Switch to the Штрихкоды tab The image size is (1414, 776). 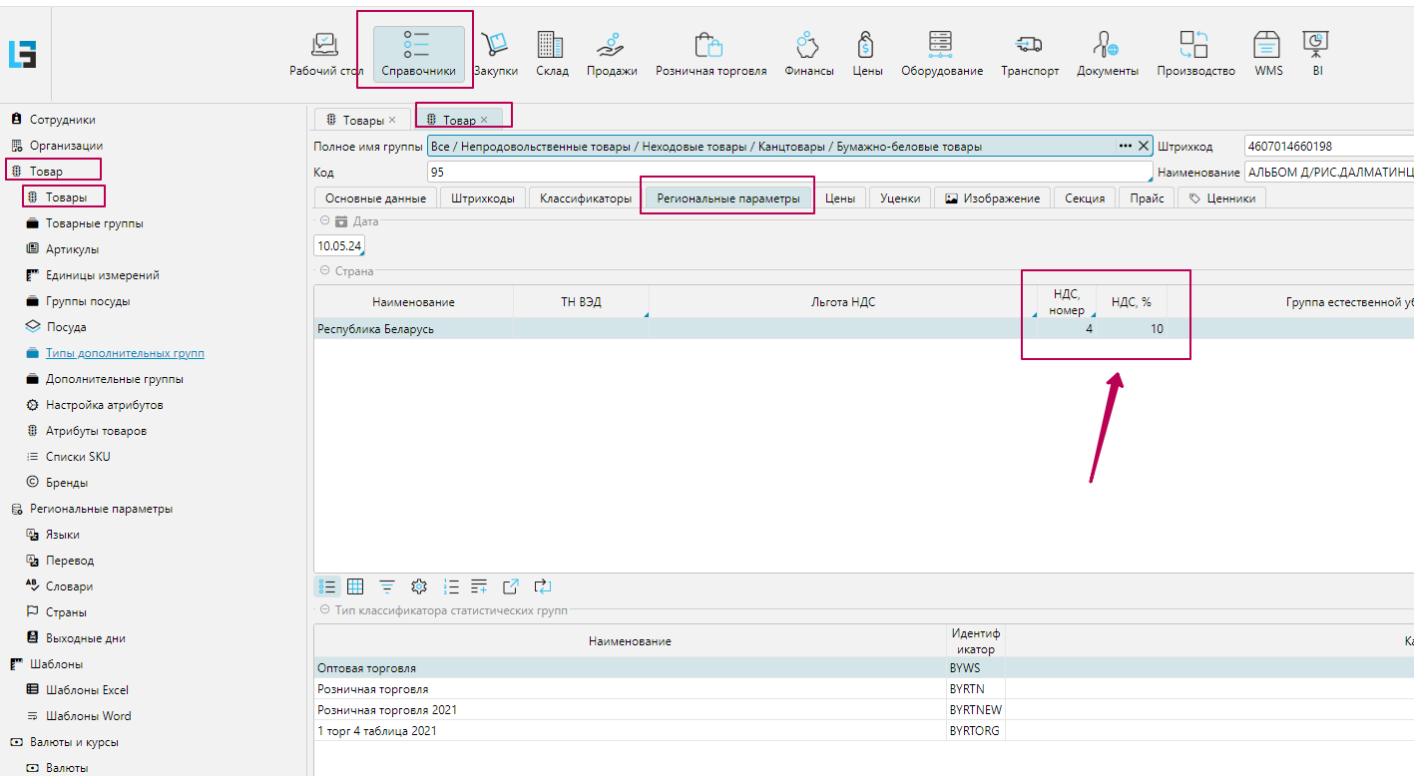(482, 198)
